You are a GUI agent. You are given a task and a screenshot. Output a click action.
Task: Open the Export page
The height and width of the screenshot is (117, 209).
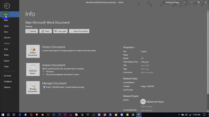9,61
